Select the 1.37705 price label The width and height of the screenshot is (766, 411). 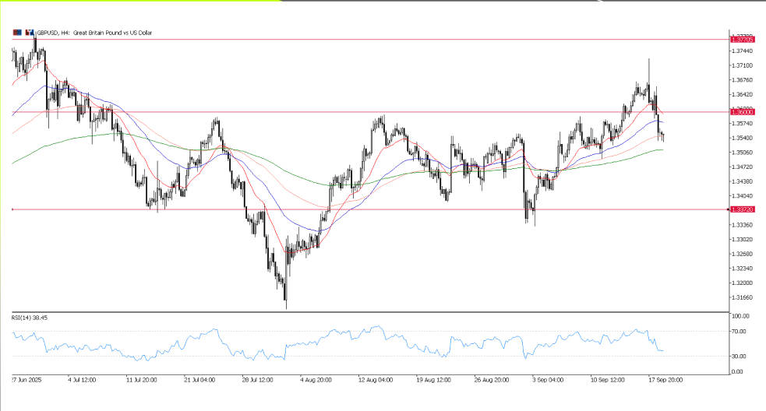741,38
